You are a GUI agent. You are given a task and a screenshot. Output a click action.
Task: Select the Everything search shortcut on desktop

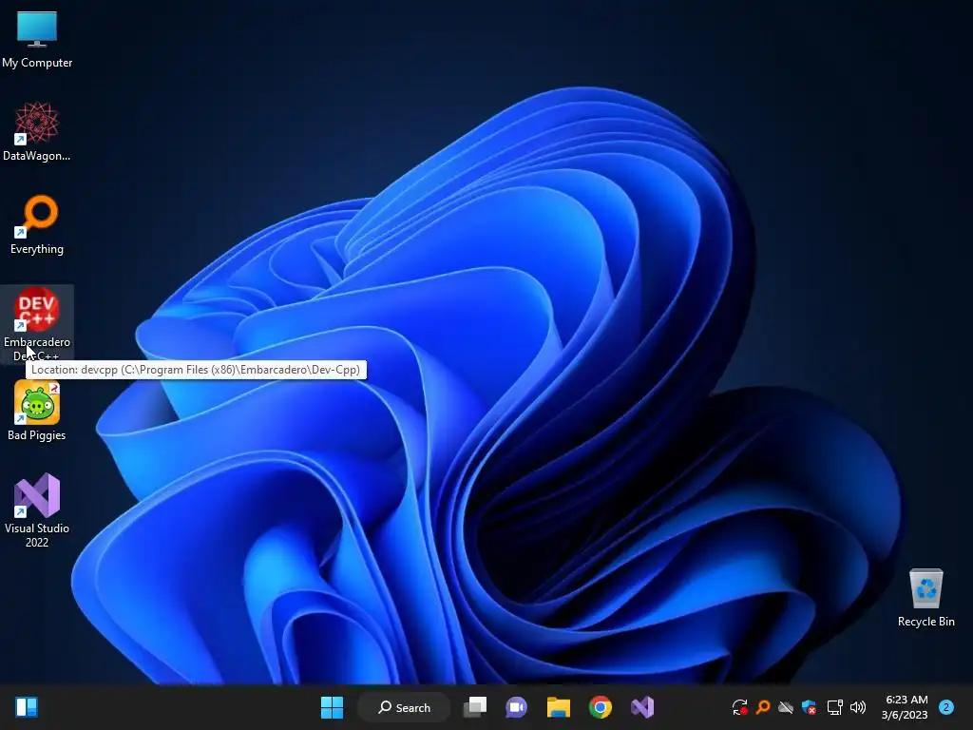tap(37, 224)
